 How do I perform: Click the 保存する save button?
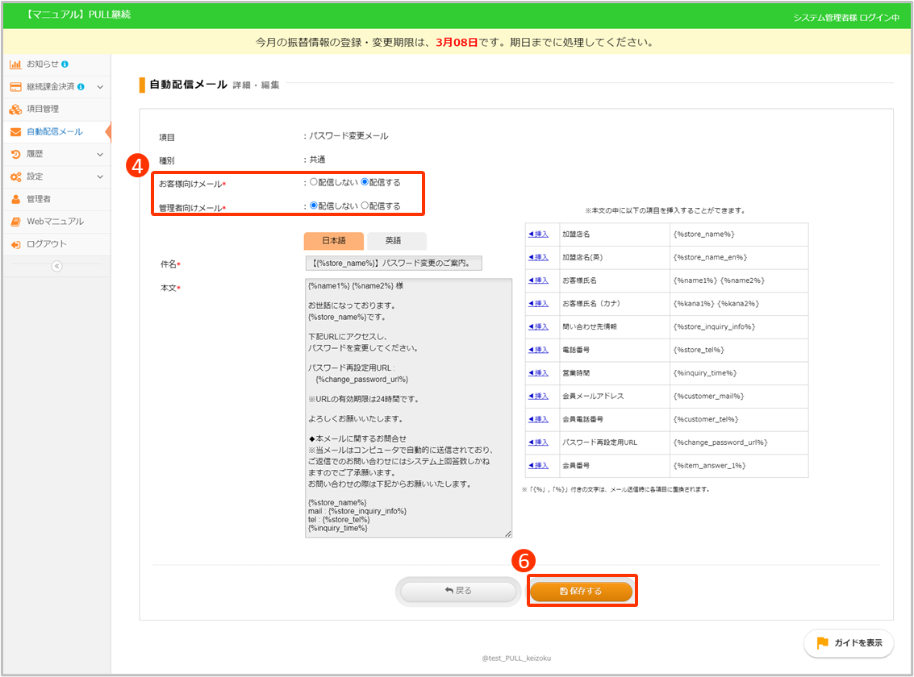[582, 590]
